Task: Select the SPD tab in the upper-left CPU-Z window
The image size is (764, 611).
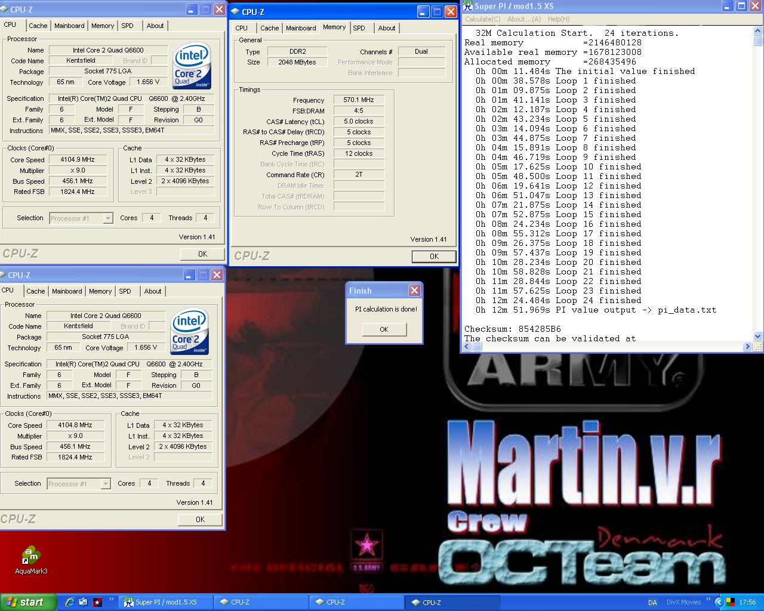Action: pyautogui.click(x=127, y=26)
